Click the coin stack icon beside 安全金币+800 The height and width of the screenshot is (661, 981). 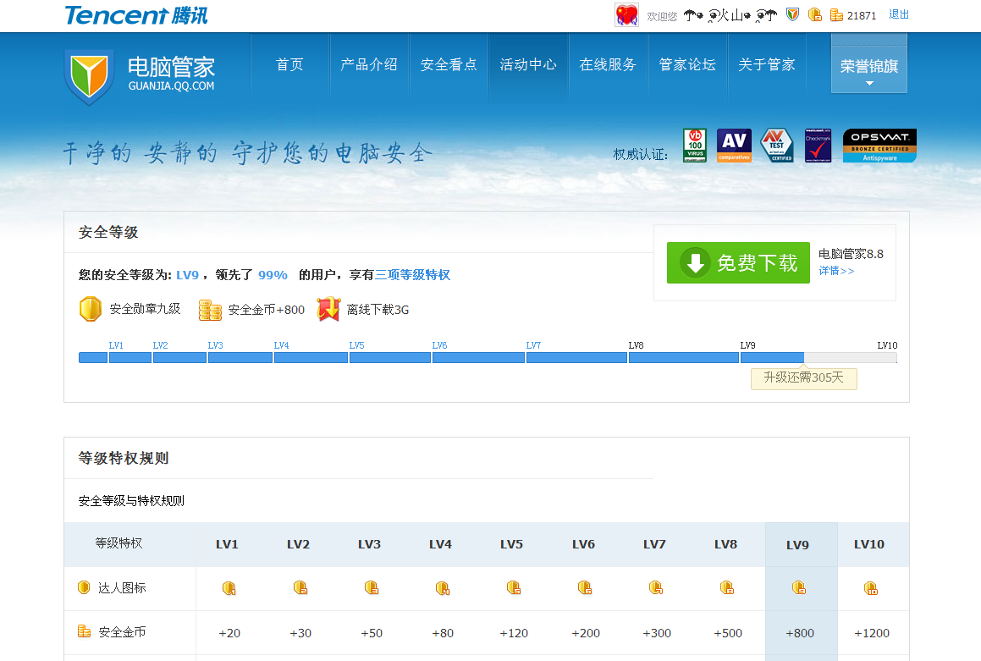(210, 310)
